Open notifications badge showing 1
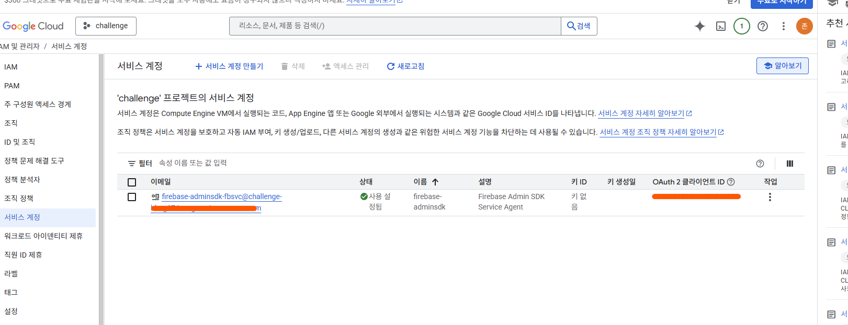Viewport: 848px width, 325px height. [742, 26]
